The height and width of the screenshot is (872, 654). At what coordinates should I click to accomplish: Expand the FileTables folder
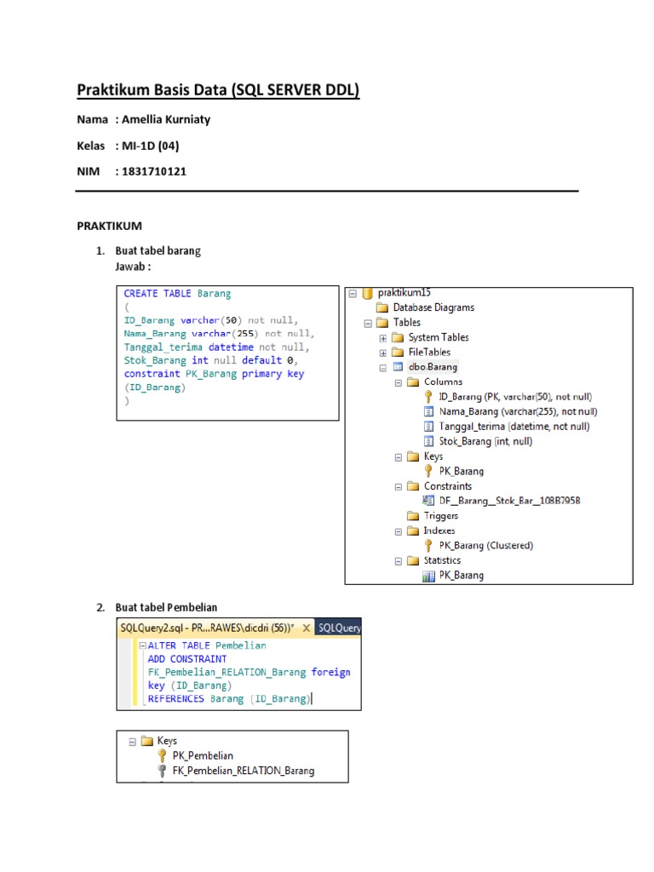point(383,353)
